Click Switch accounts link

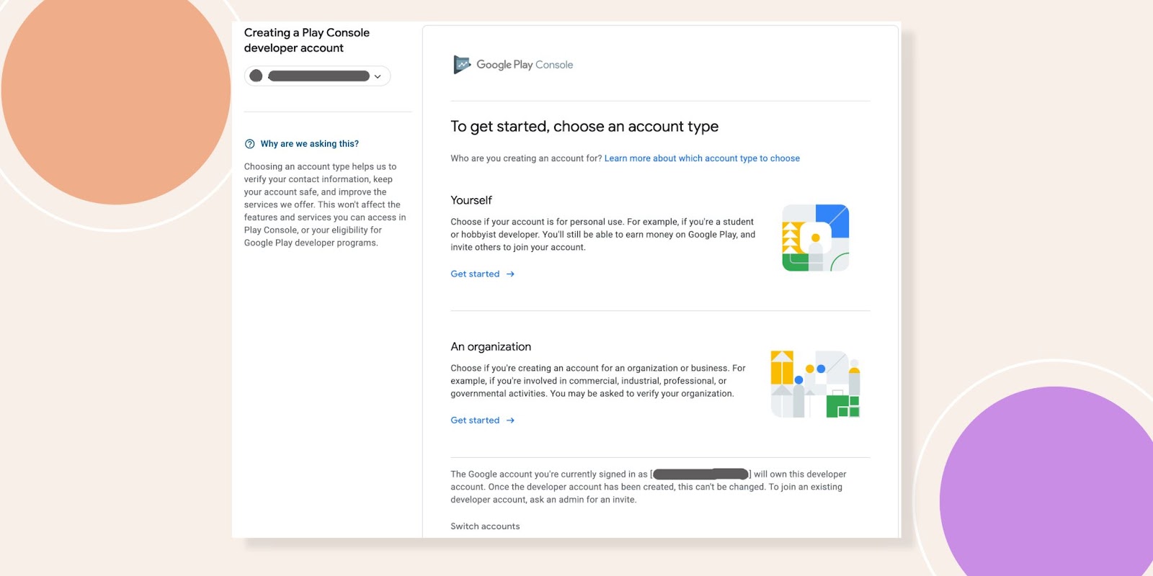tap(485, 526)
